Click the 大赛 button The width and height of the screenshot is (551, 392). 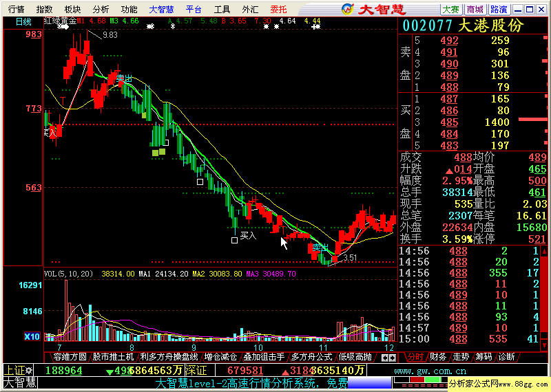tap(451, 10)
